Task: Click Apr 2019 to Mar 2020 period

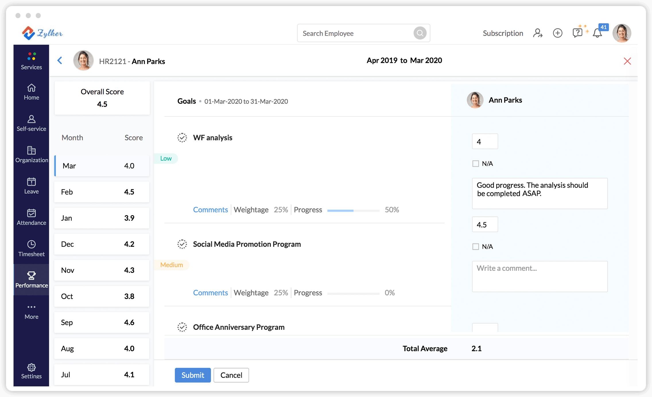Action: 404,61
